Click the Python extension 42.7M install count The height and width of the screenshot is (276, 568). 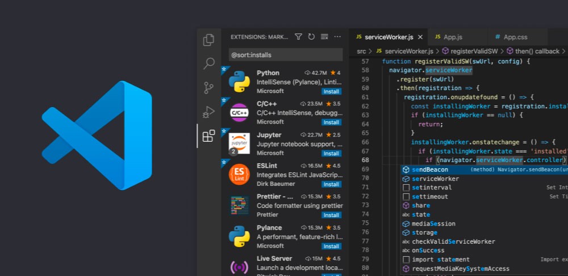point(315,73)
